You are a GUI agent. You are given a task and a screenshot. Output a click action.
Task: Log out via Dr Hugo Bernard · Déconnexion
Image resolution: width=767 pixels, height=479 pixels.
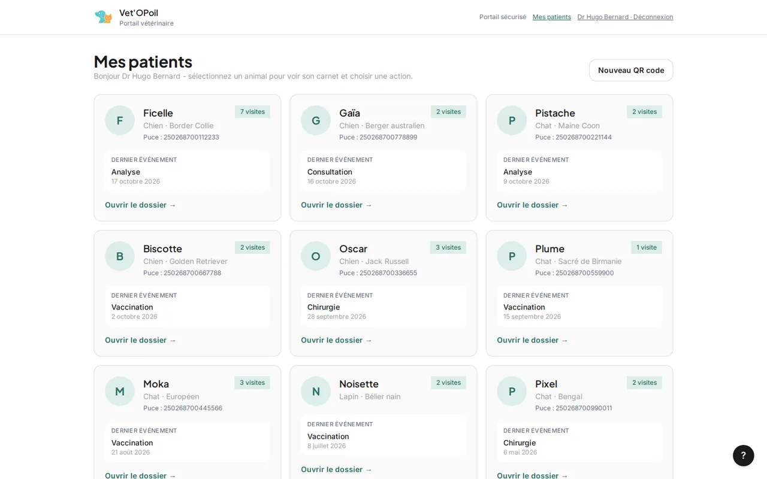(625, 17)
